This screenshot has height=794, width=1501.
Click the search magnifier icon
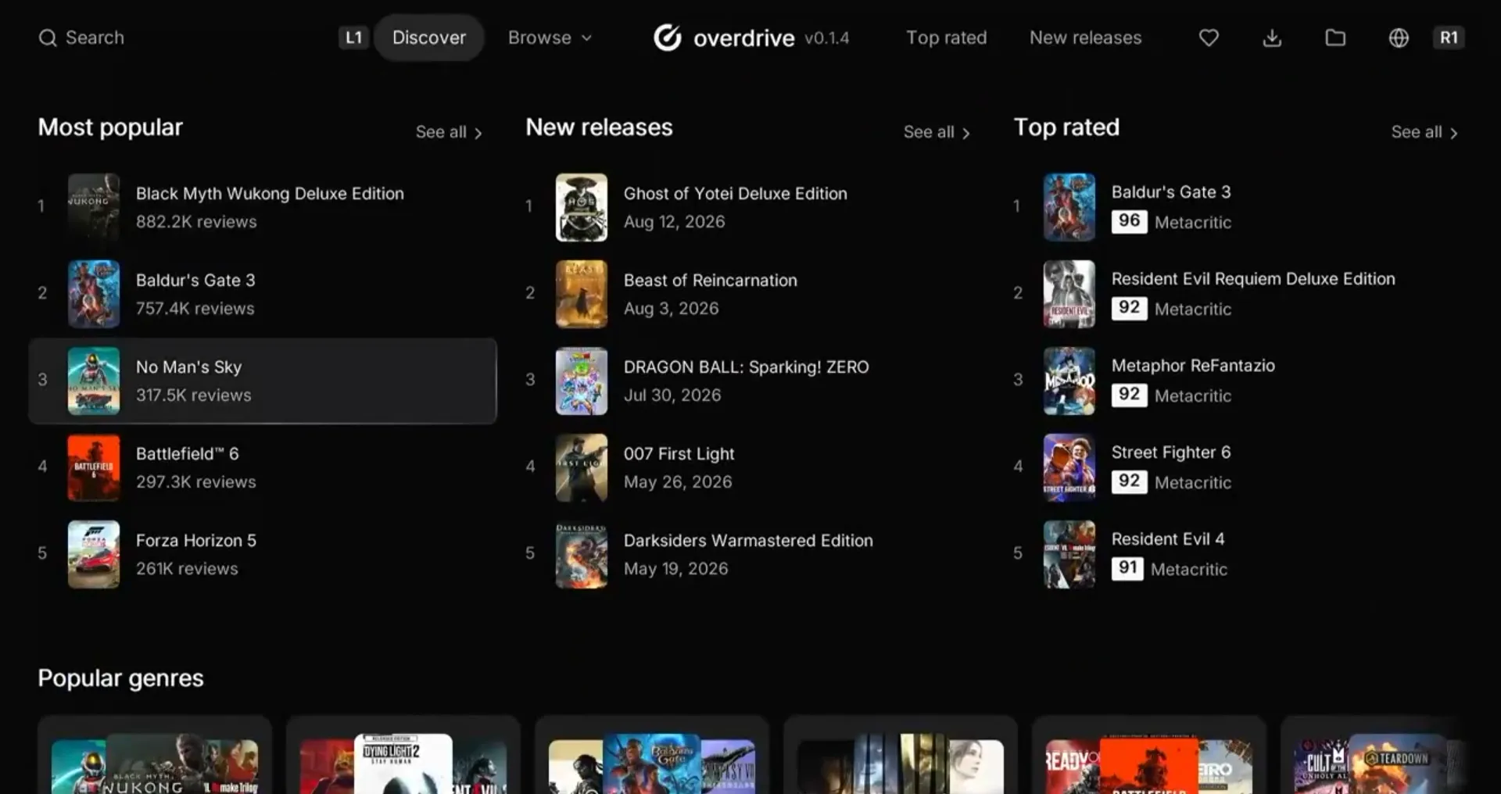pyautogui.click(x=48, y=38)
